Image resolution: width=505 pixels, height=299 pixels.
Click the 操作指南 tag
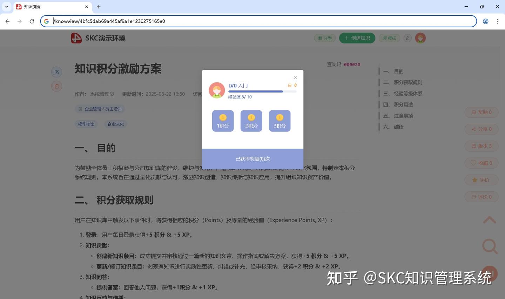[x=86, y=124]
